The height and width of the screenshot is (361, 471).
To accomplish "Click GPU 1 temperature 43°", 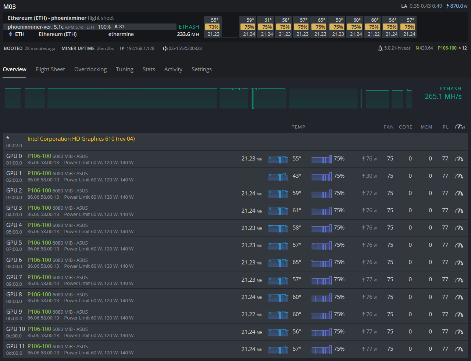I will pos(297,176).
